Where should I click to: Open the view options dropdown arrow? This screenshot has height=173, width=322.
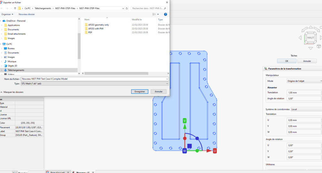pos(158,14)
